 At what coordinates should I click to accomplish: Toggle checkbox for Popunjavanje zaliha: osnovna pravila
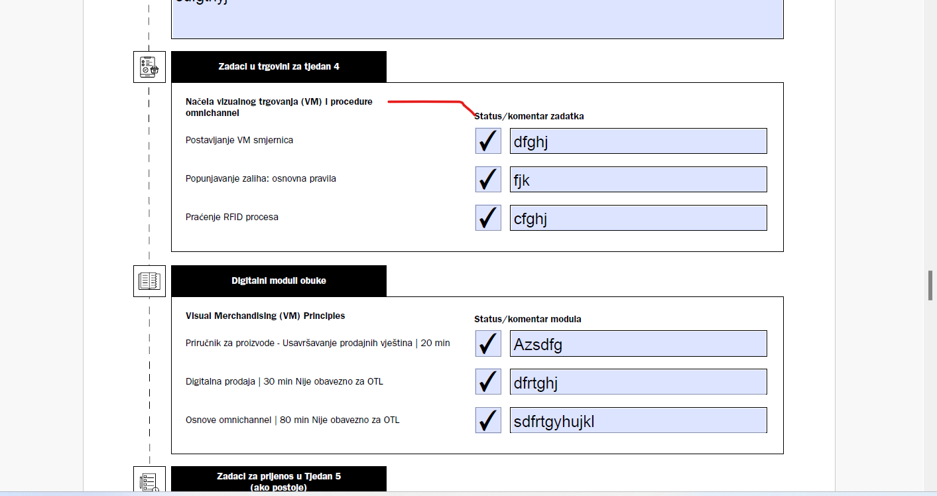click(488, 179)
